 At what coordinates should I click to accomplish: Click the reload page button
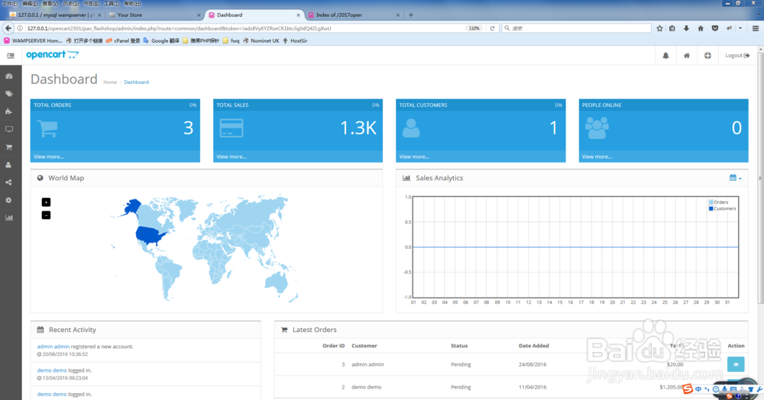pyautogui.click(x=492, y=28)
